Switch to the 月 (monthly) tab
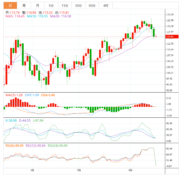This screenshot has width=179, height=175. click(37, 5)
